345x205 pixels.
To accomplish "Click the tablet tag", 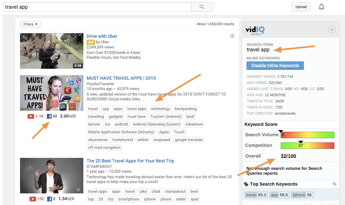I will [181, 199].
